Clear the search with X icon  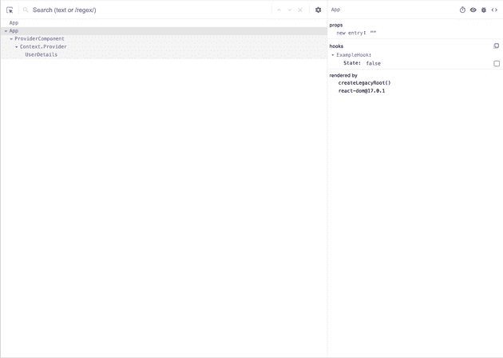300,10
